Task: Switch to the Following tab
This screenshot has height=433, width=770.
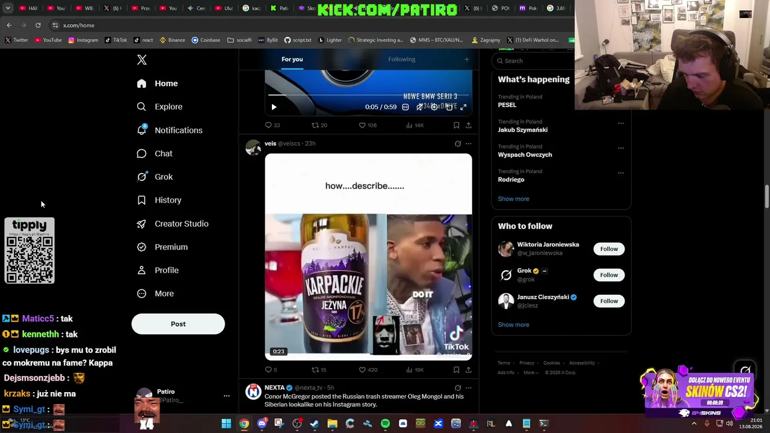Action: [x=402, y=59]
